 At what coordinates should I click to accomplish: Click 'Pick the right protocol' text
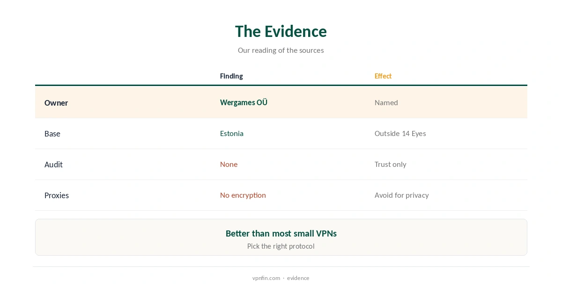281,246
